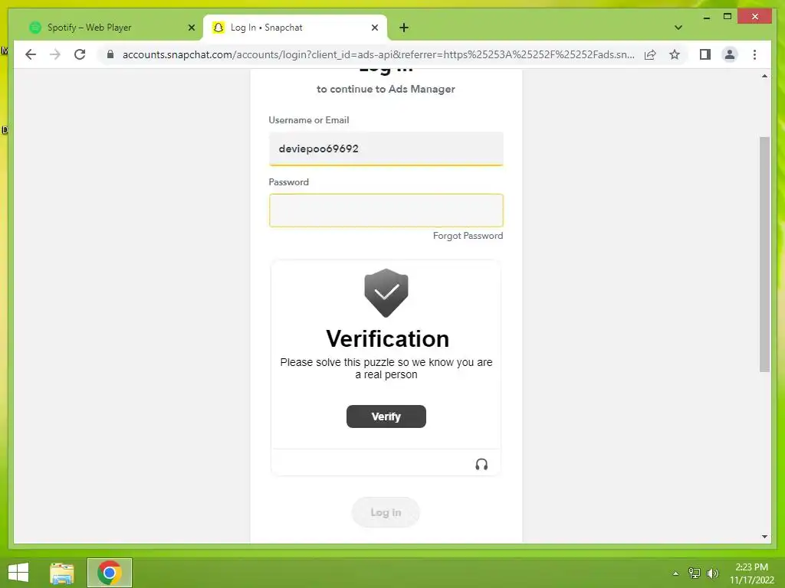
Task: Show hidden system tray icons
Action: [675, 573]
